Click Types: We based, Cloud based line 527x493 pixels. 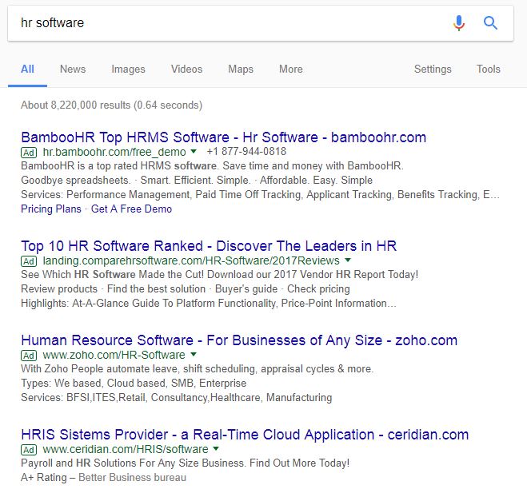(x=134, y=384)
